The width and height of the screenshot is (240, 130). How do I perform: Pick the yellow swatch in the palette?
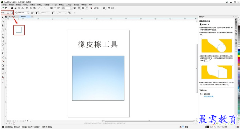coord(239,56)
